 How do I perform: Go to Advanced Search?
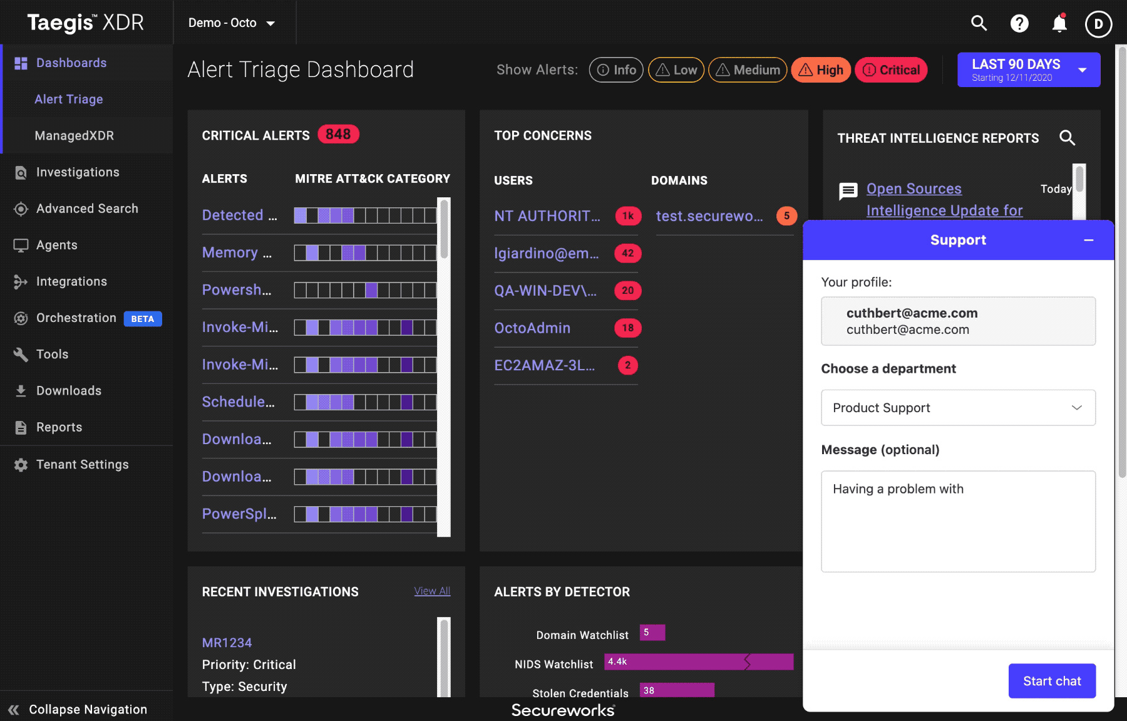click(87, 209)
